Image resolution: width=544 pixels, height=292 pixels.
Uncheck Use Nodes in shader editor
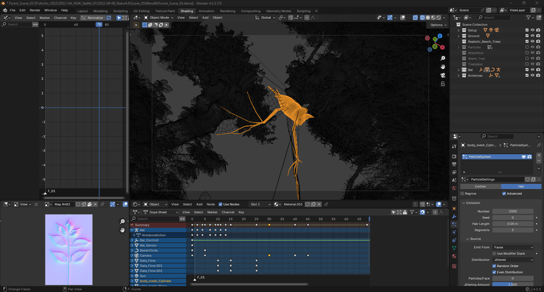click(x=220, y=204)
